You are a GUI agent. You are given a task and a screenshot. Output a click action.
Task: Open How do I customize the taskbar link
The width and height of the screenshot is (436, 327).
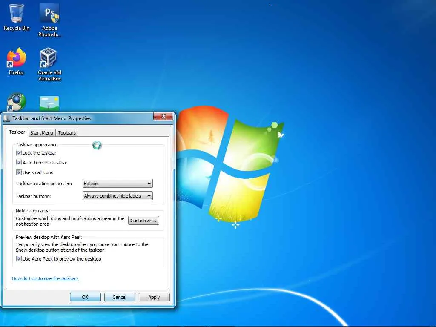tap(45, 278)
